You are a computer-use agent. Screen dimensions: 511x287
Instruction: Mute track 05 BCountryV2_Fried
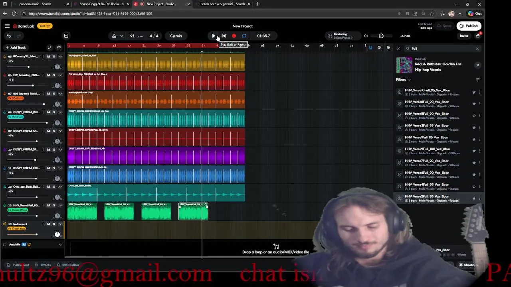48,57
